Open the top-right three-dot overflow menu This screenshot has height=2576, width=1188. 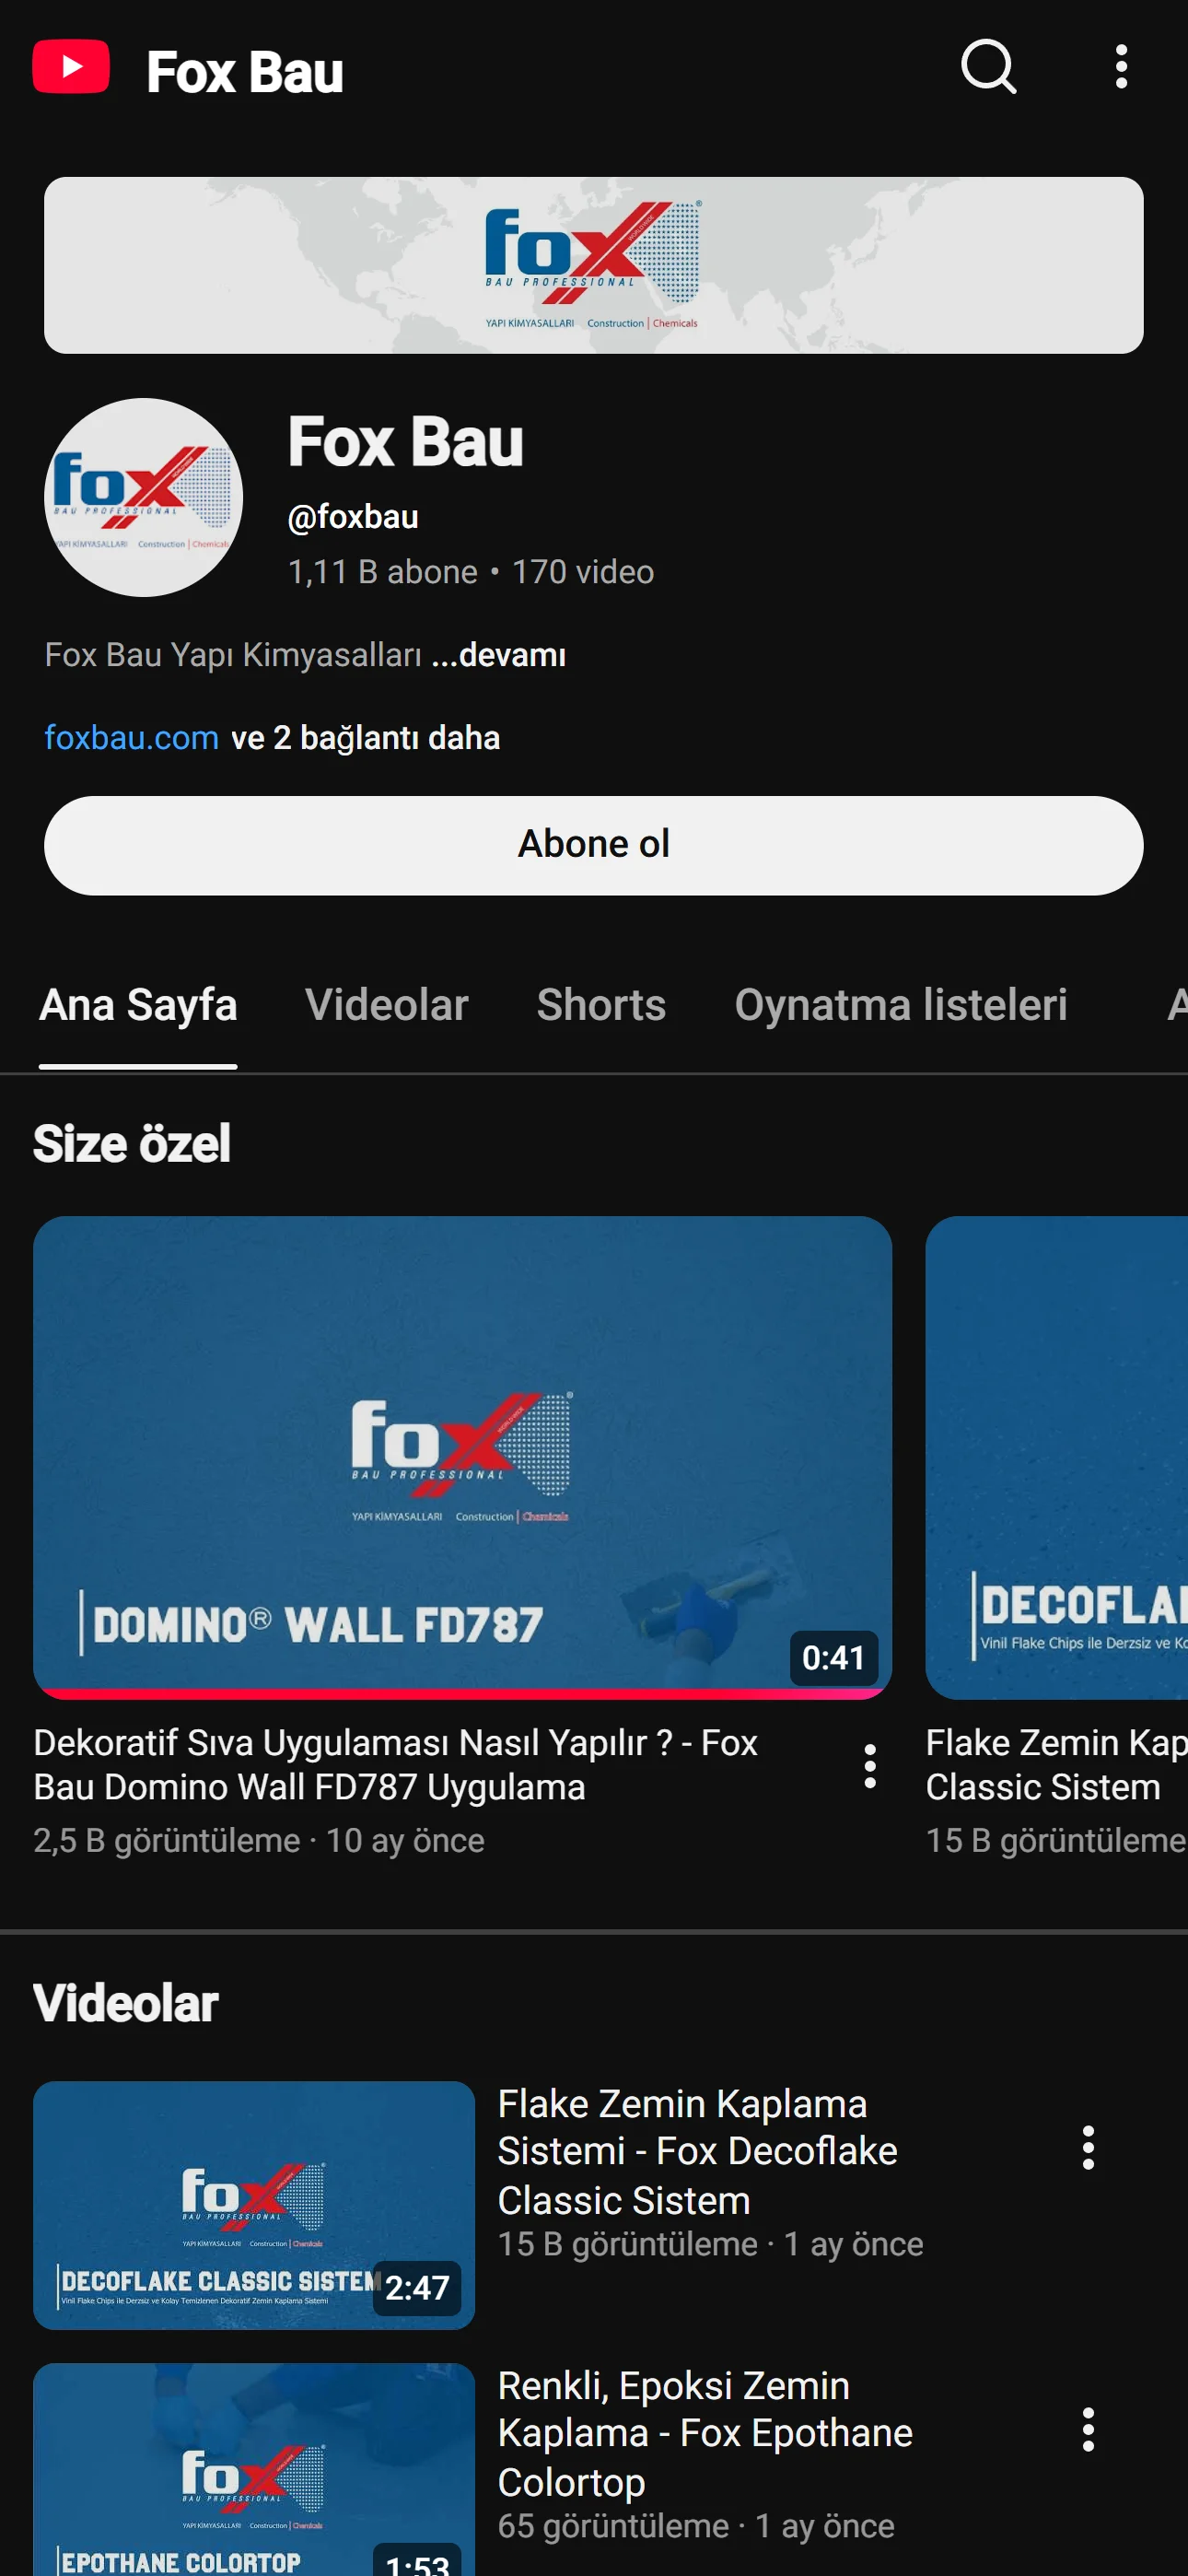pyautogui.click(x=1121, y=67)
